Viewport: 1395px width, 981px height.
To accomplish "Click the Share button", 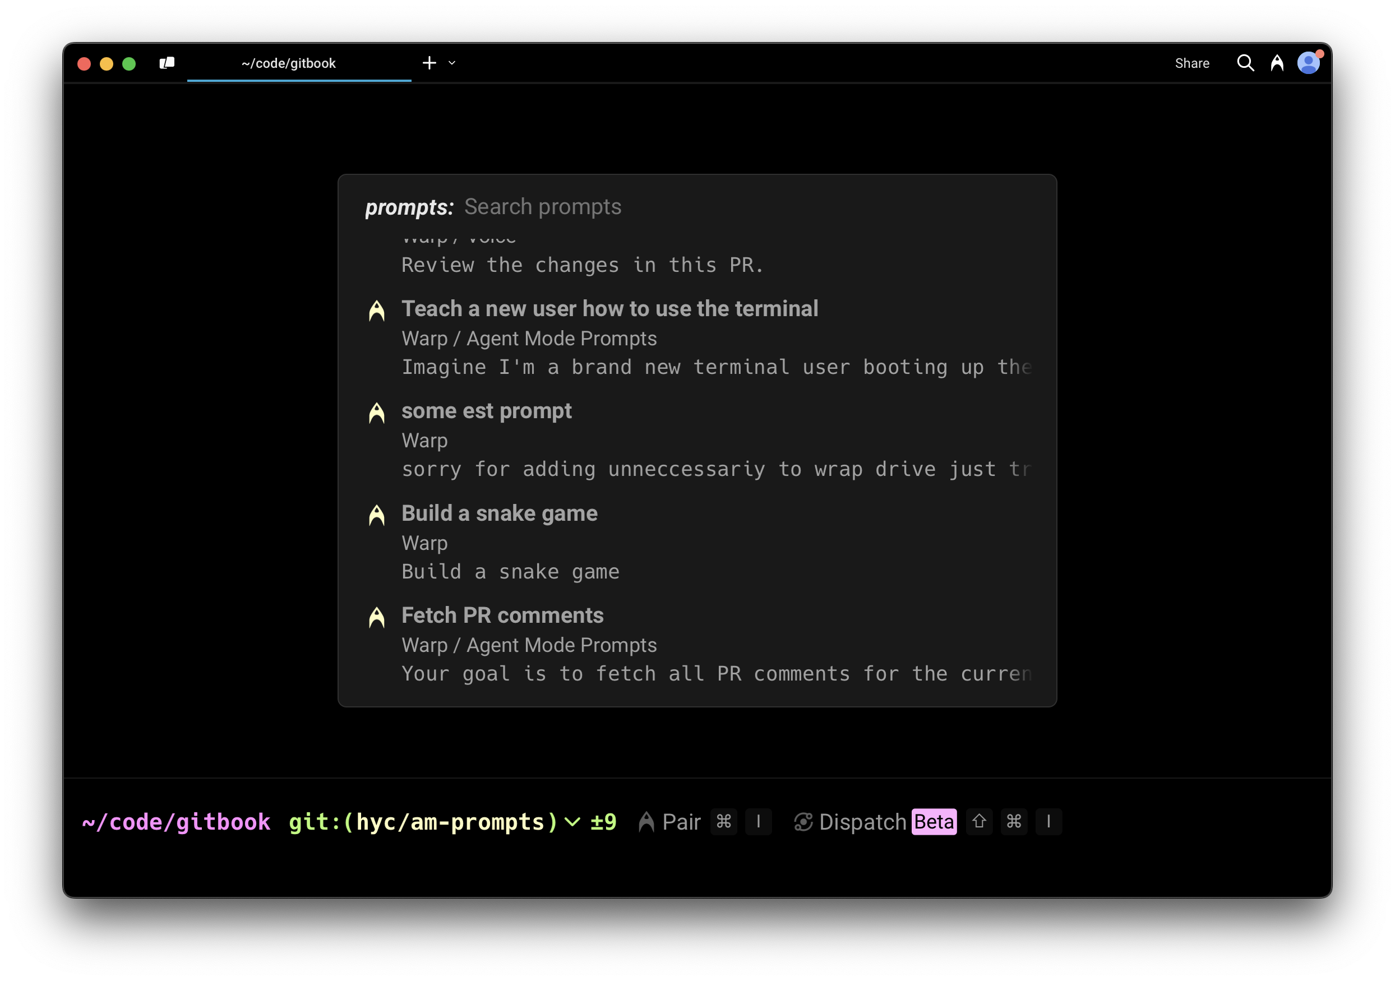I will point(1192,63).
